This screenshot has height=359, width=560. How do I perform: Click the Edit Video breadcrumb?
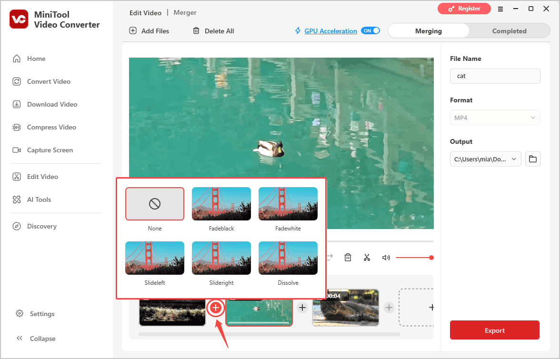click(145, 13)
